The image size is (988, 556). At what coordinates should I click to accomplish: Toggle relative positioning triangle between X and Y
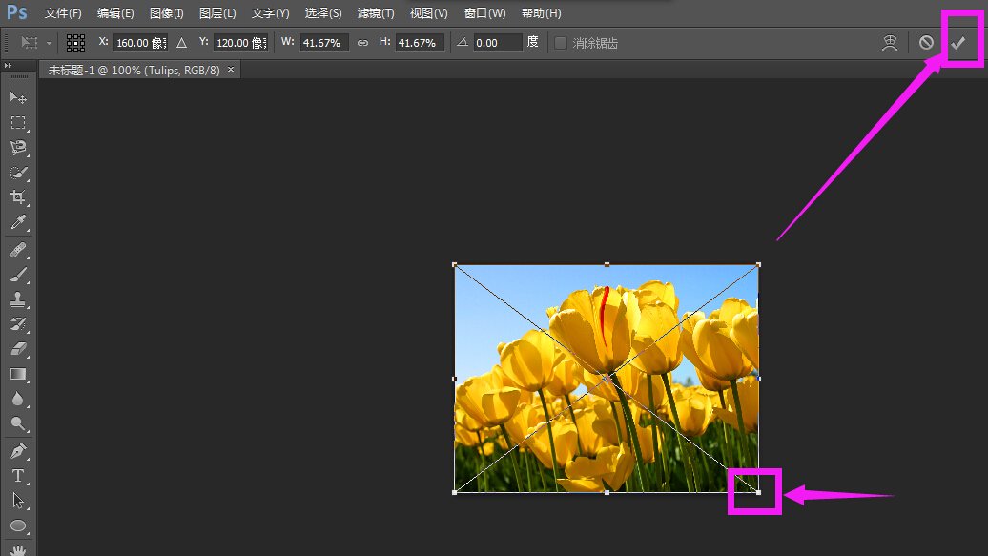182,43
